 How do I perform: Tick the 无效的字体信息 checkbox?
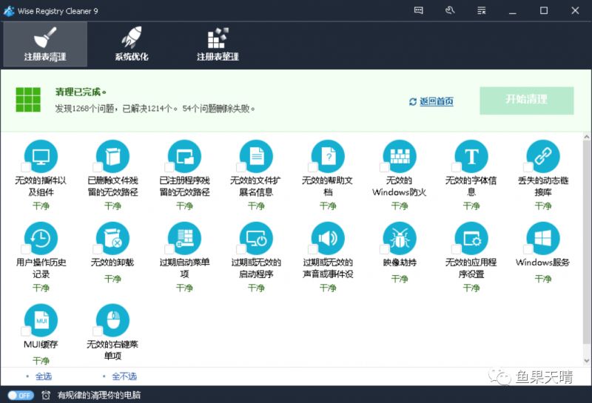pos(456,167)
